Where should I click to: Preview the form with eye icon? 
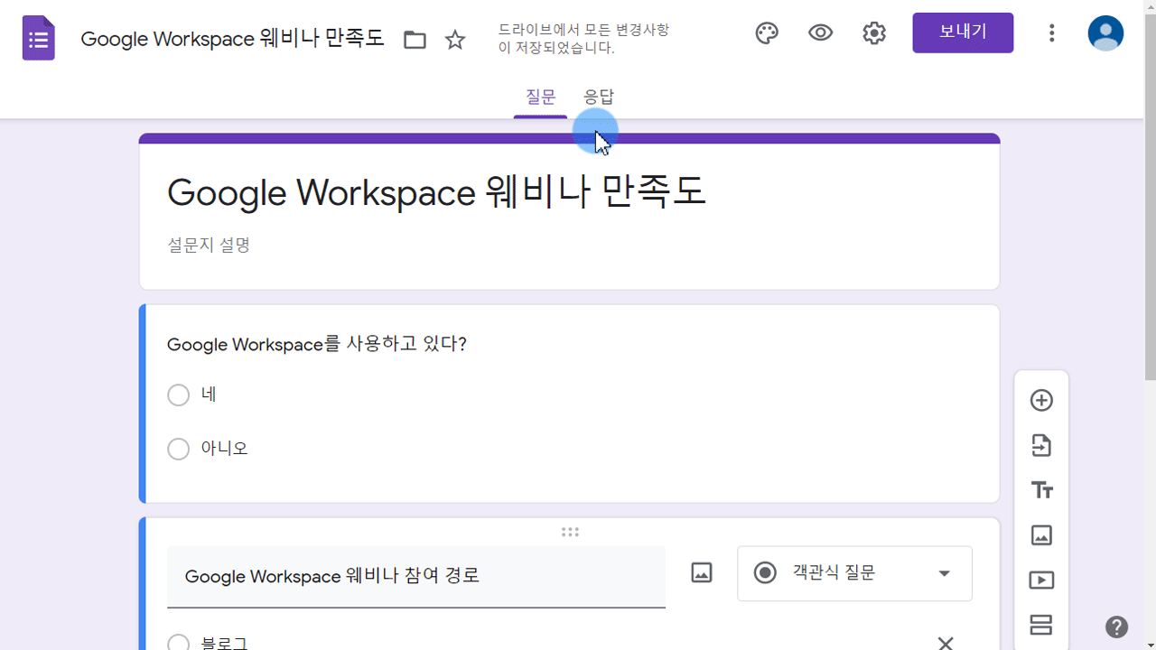(820, 33)
